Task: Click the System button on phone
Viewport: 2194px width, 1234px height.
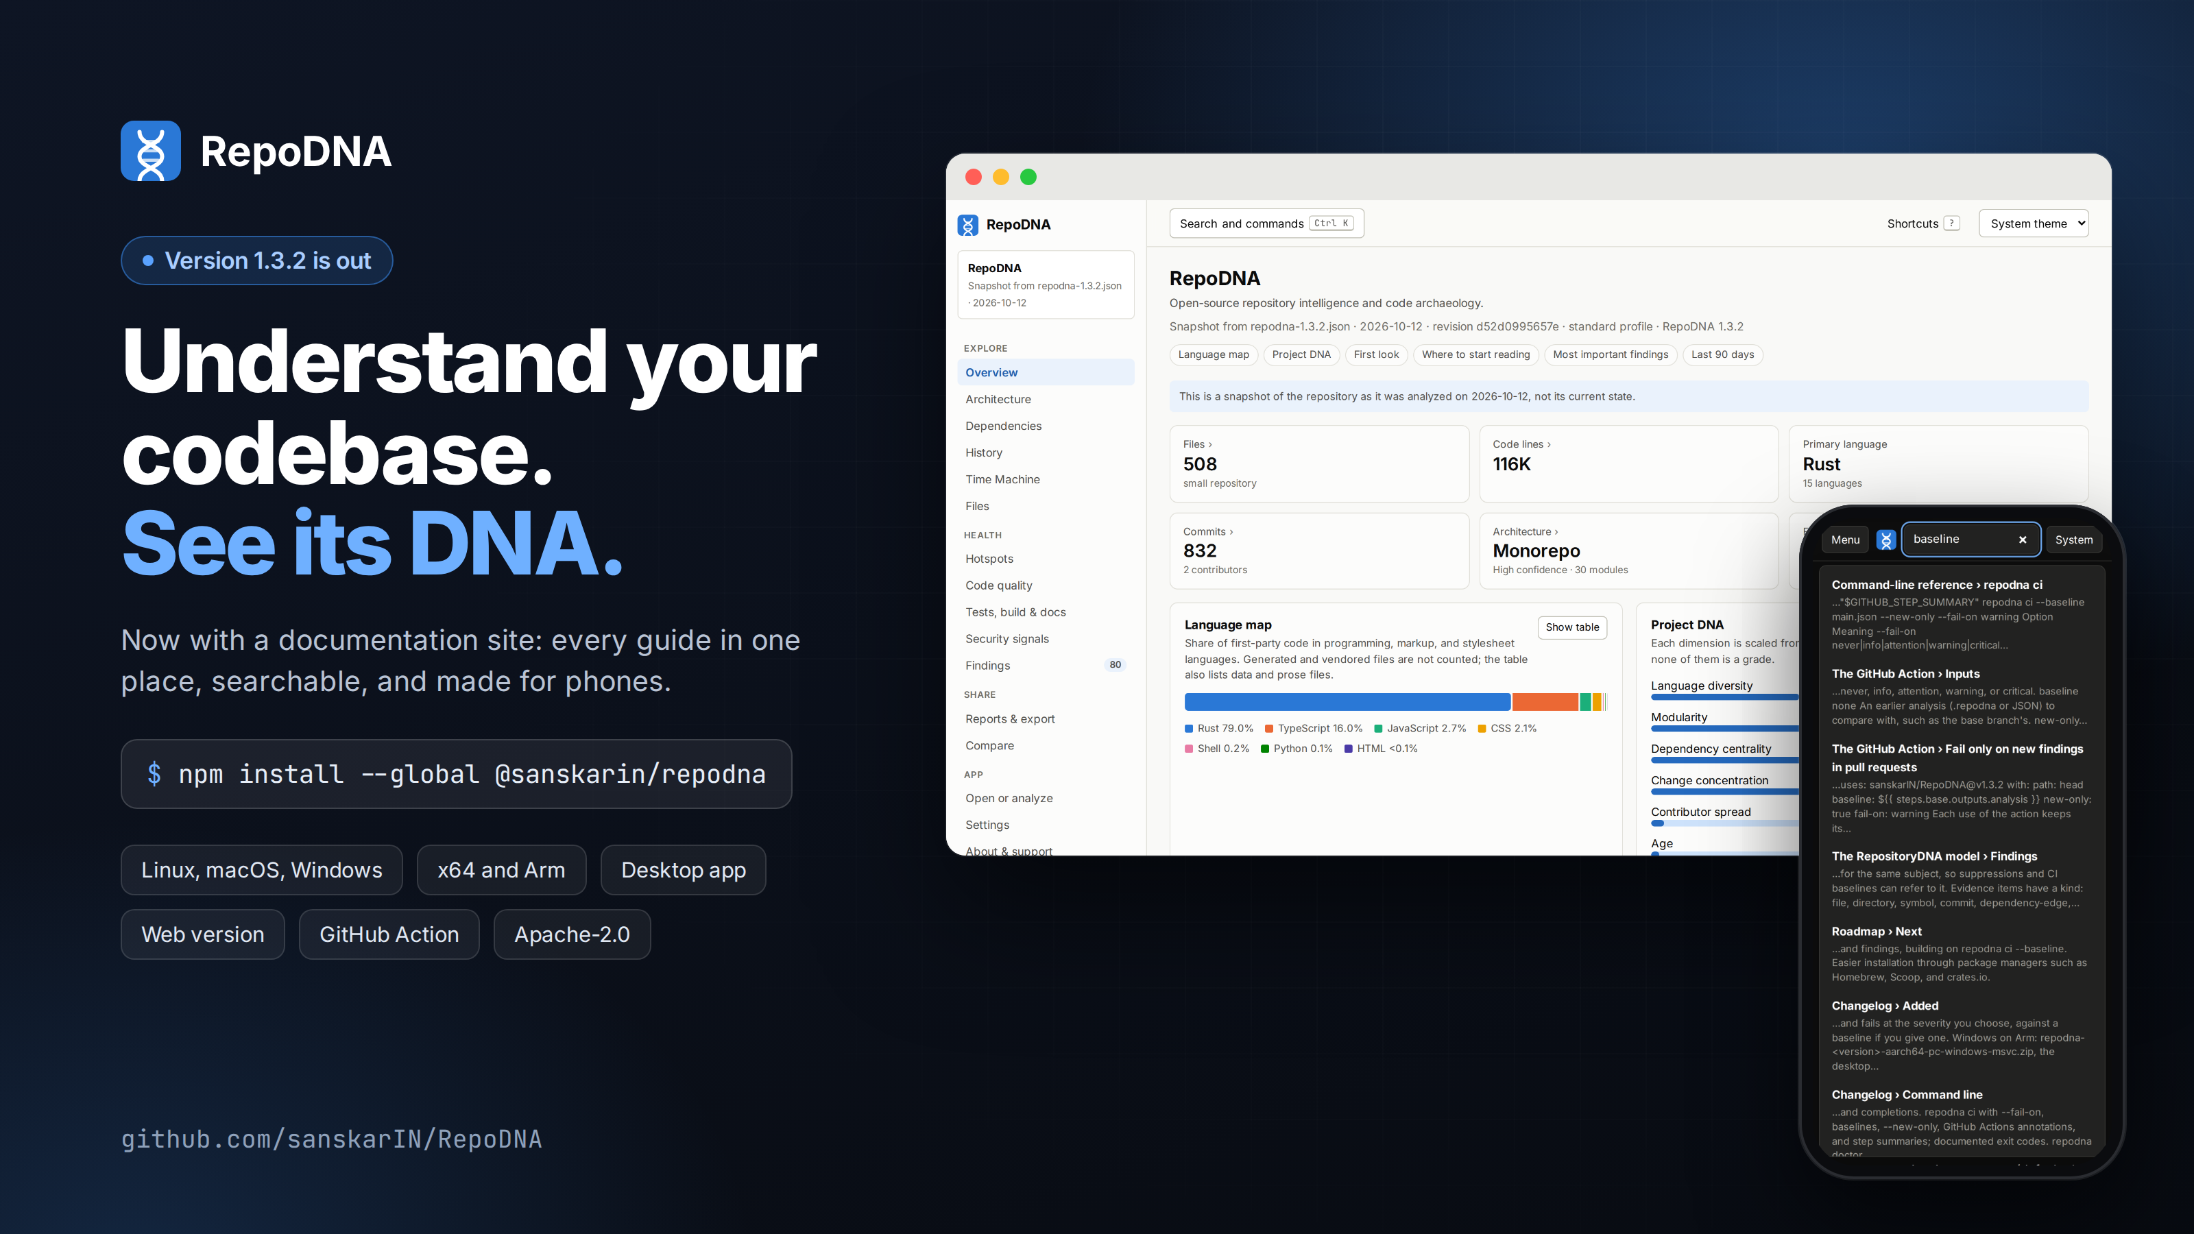Action: click(2073, 540)
